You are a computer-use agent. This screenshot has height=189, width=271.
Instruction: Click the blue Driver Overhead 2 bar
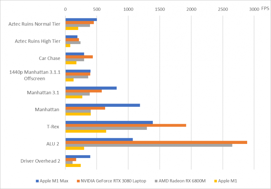tap(78, 157)
